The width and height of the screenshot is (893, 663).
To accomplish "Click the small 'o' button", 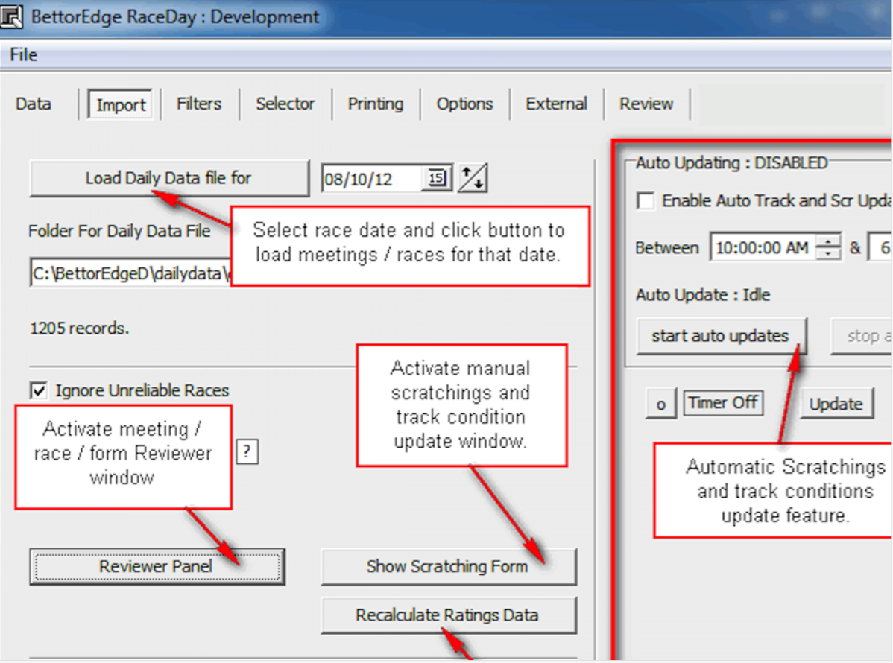I will click(x=660, y=404).
